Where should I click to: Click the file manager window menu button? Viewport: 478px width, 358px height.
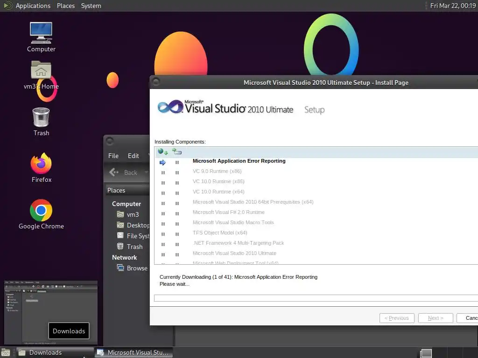coord(110,141)
